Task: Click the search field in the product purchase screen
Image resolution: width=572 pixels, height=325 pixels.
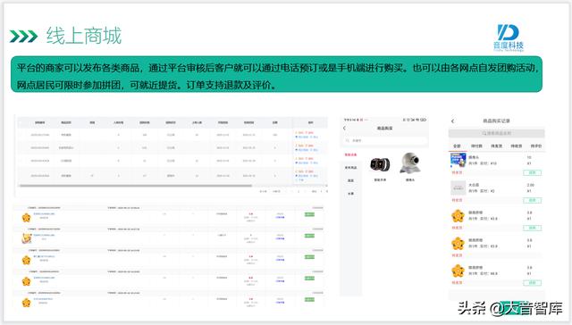Action: tap(385, 140)
